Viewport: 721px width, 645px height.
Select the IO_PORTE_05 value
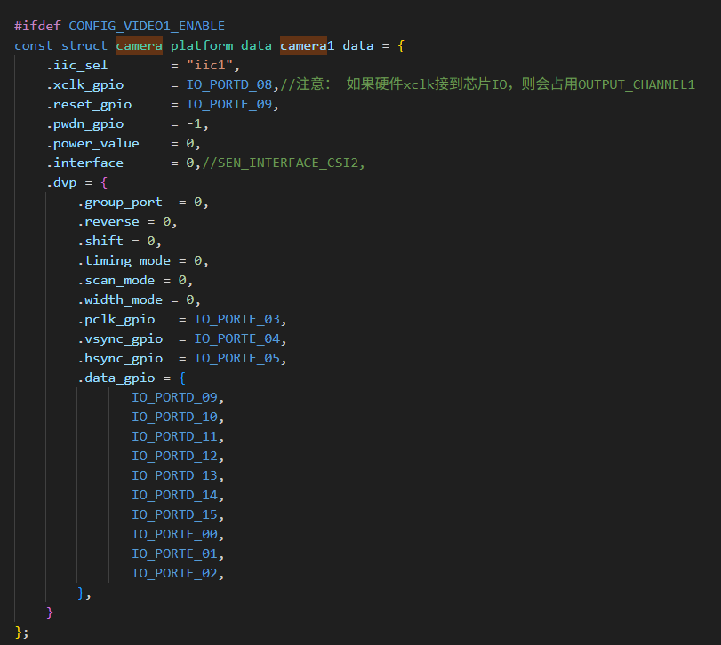[236, 358]
